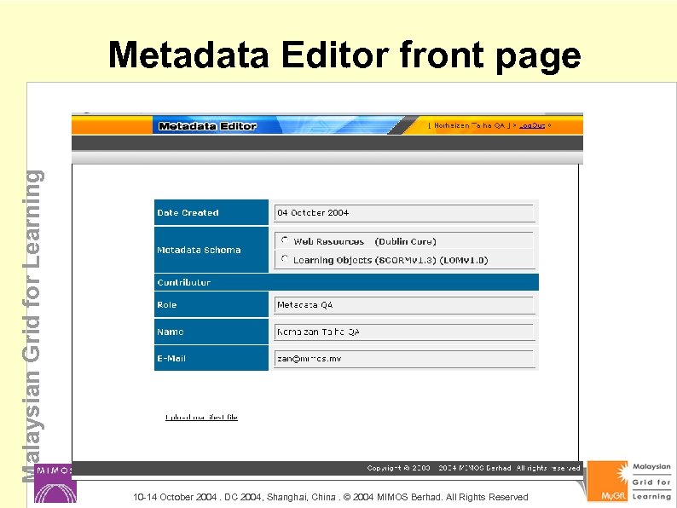677x508 pixels.
Task: Click the Metadata Editor banner title
Action: (x=207, y=126)
